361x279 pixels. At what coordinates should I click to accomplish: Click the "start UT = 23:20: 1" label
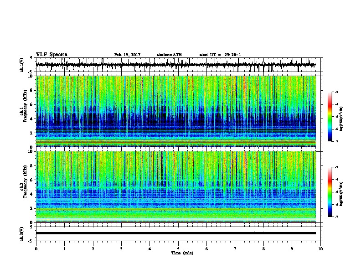pyautogui.click(x=220, y=55)
